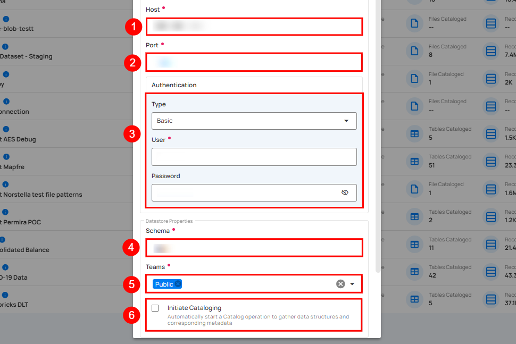Click table icon beside Tables Cataloged 42
The height and width of the screenshot is (344, 516).
click(x=414, y=272)
